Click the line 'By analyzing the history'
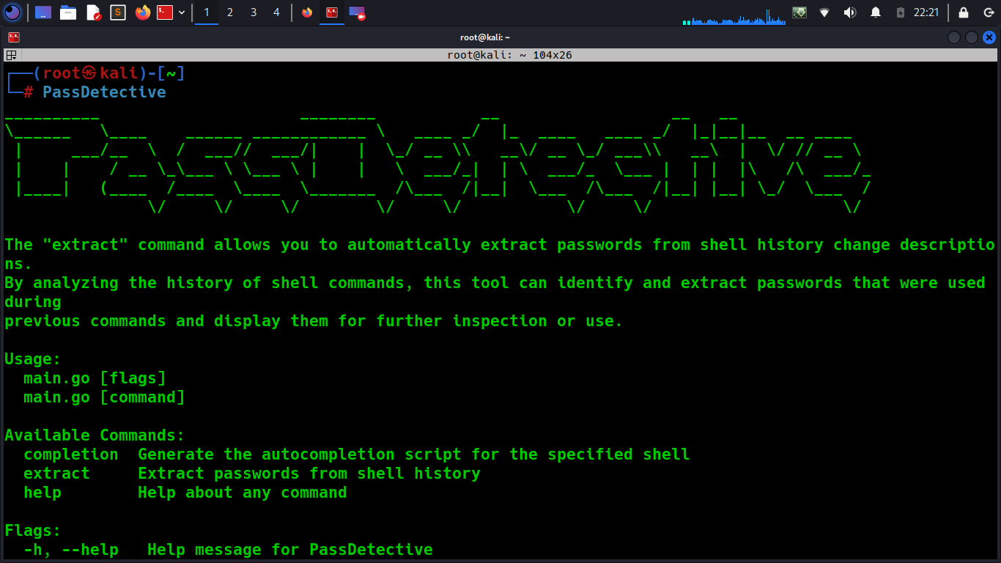The image size is (1001, 563). pos(495,283)
